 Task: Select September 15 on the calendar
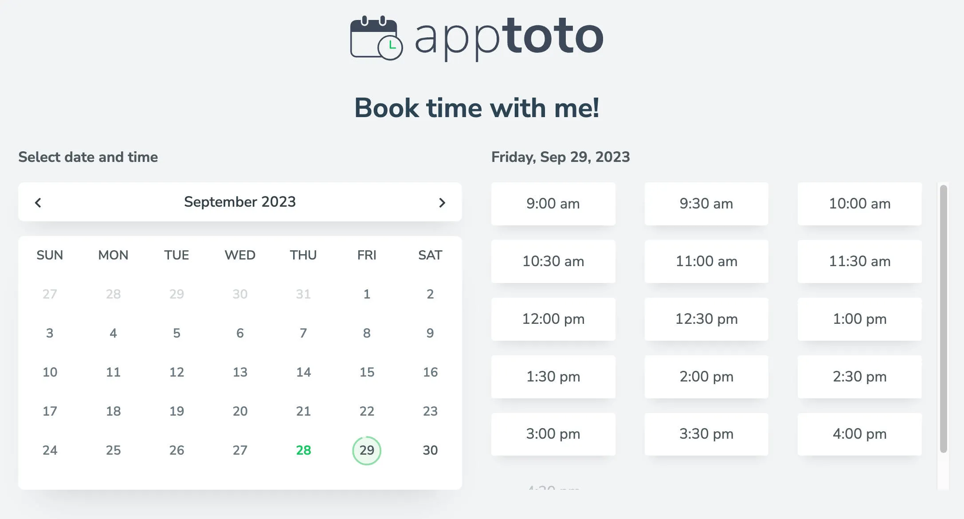click(366, 372)
